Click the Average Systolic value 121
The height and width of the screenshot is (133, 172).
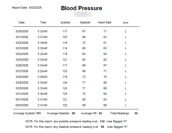(x=38, y=113)
